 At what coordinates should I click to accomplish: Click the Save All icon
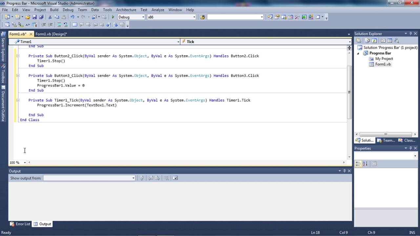(41, 17)
